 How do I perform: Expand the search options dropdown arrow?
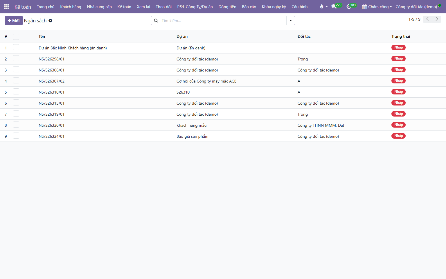291,21
